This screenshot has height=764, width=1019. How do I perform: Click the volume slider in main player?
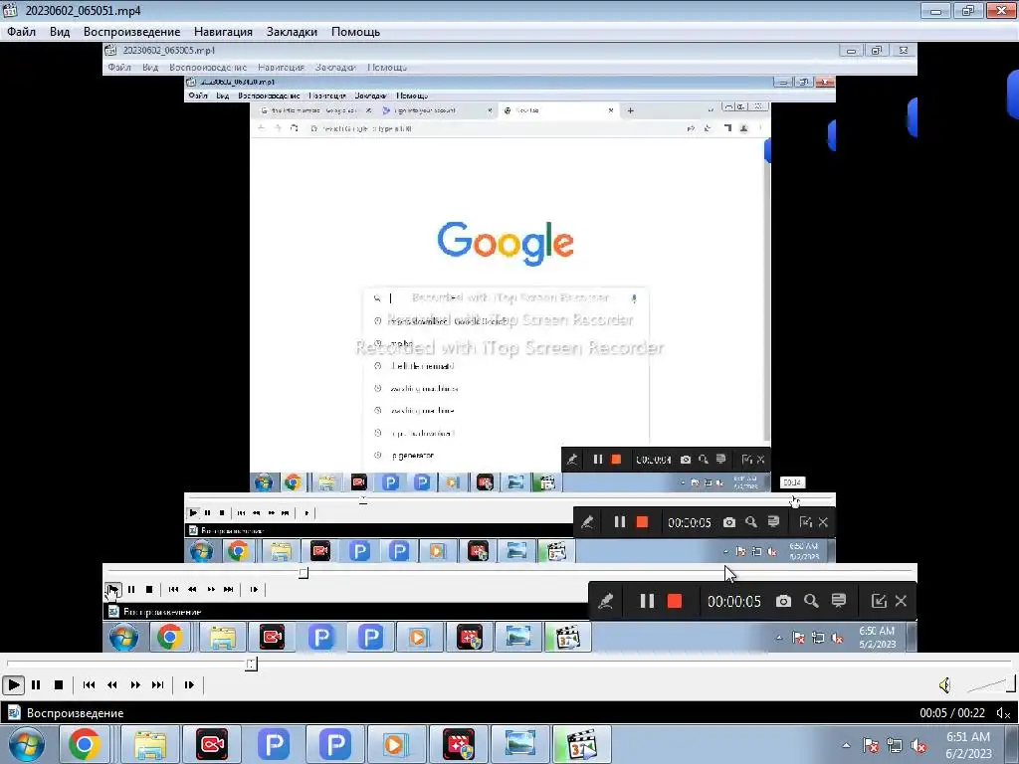click(990, 684)
